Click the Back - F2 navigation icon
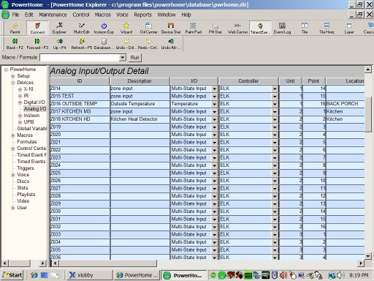This screenshot has width=374, height=281. 15,44
